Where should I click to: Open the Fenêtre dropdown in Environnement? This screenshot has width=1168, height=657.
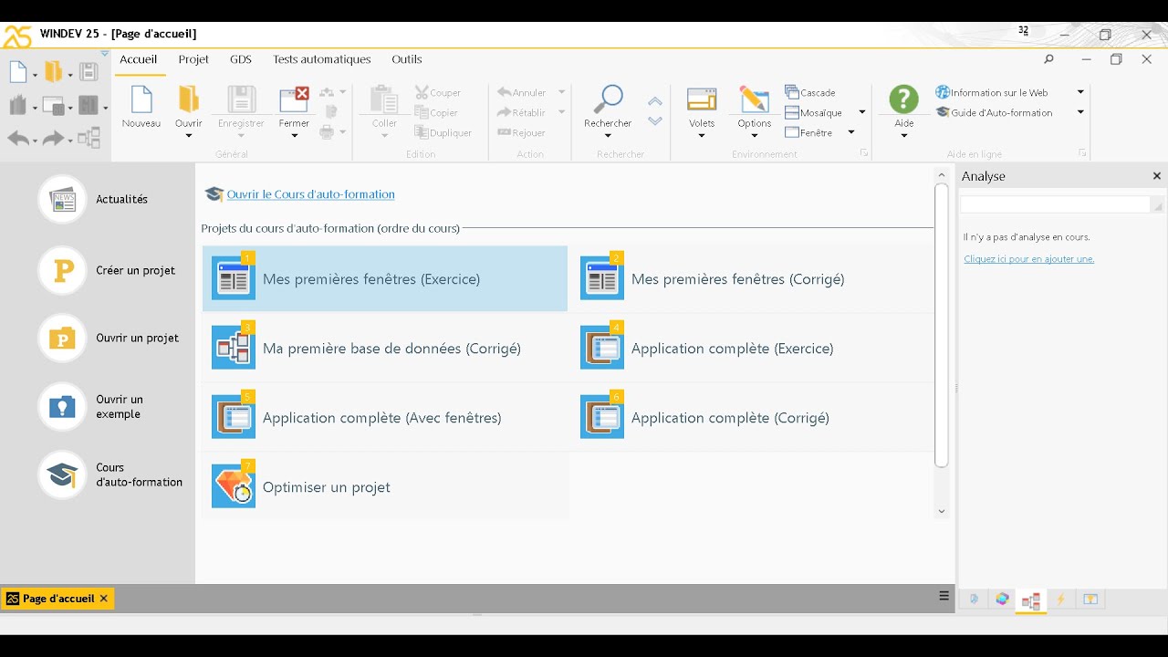tap(851, 132)
